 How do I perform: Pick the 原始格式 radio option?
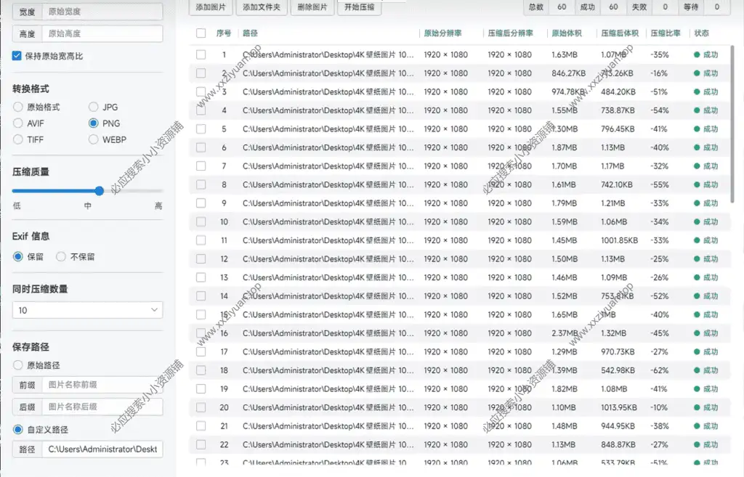click(18, 107)
